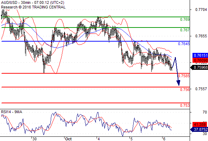Click the AUD/USD 30min chart title
208x141 pixels.
[x=32, y=2]
